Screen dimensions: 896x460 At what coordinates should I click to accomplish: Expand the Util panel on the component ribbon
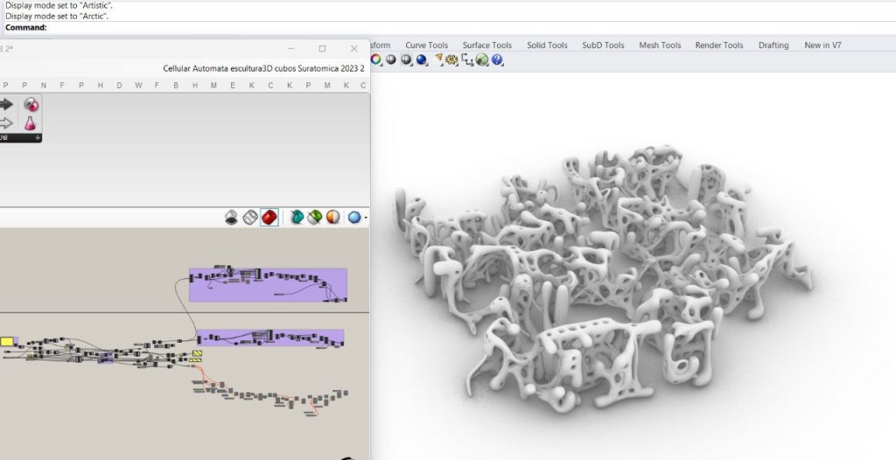click(x=38, y=138)
